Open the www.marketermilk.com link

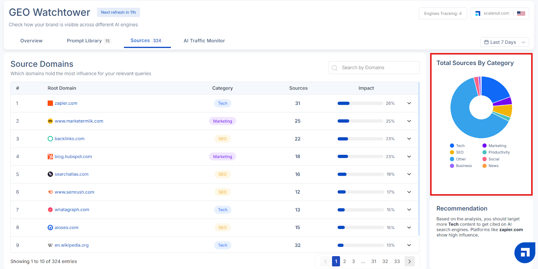79,121
